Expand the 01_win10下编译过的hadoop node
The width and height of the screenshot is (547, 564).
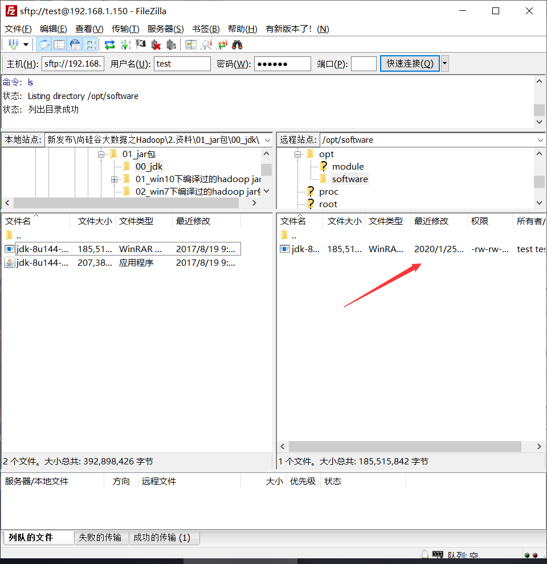click(114, 179)
